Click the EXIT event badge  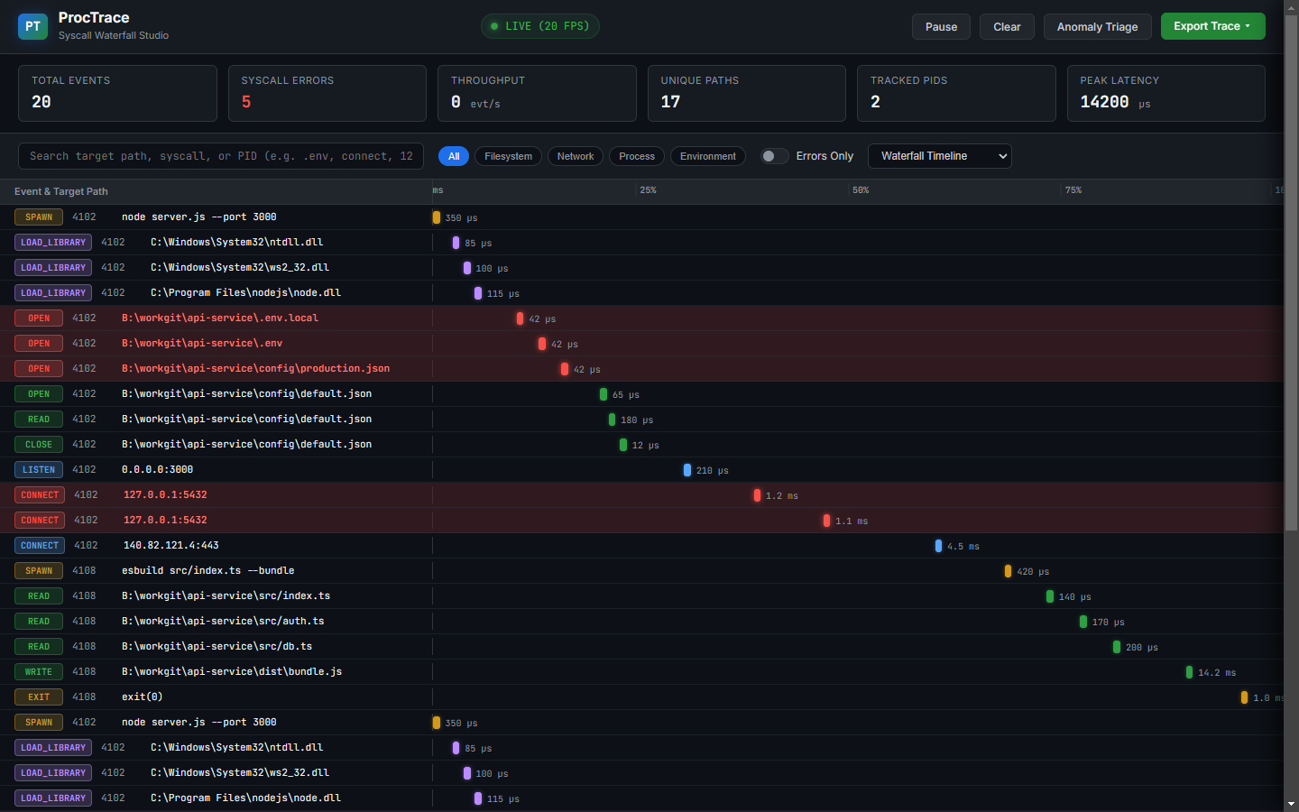click(x=39, y=697)
